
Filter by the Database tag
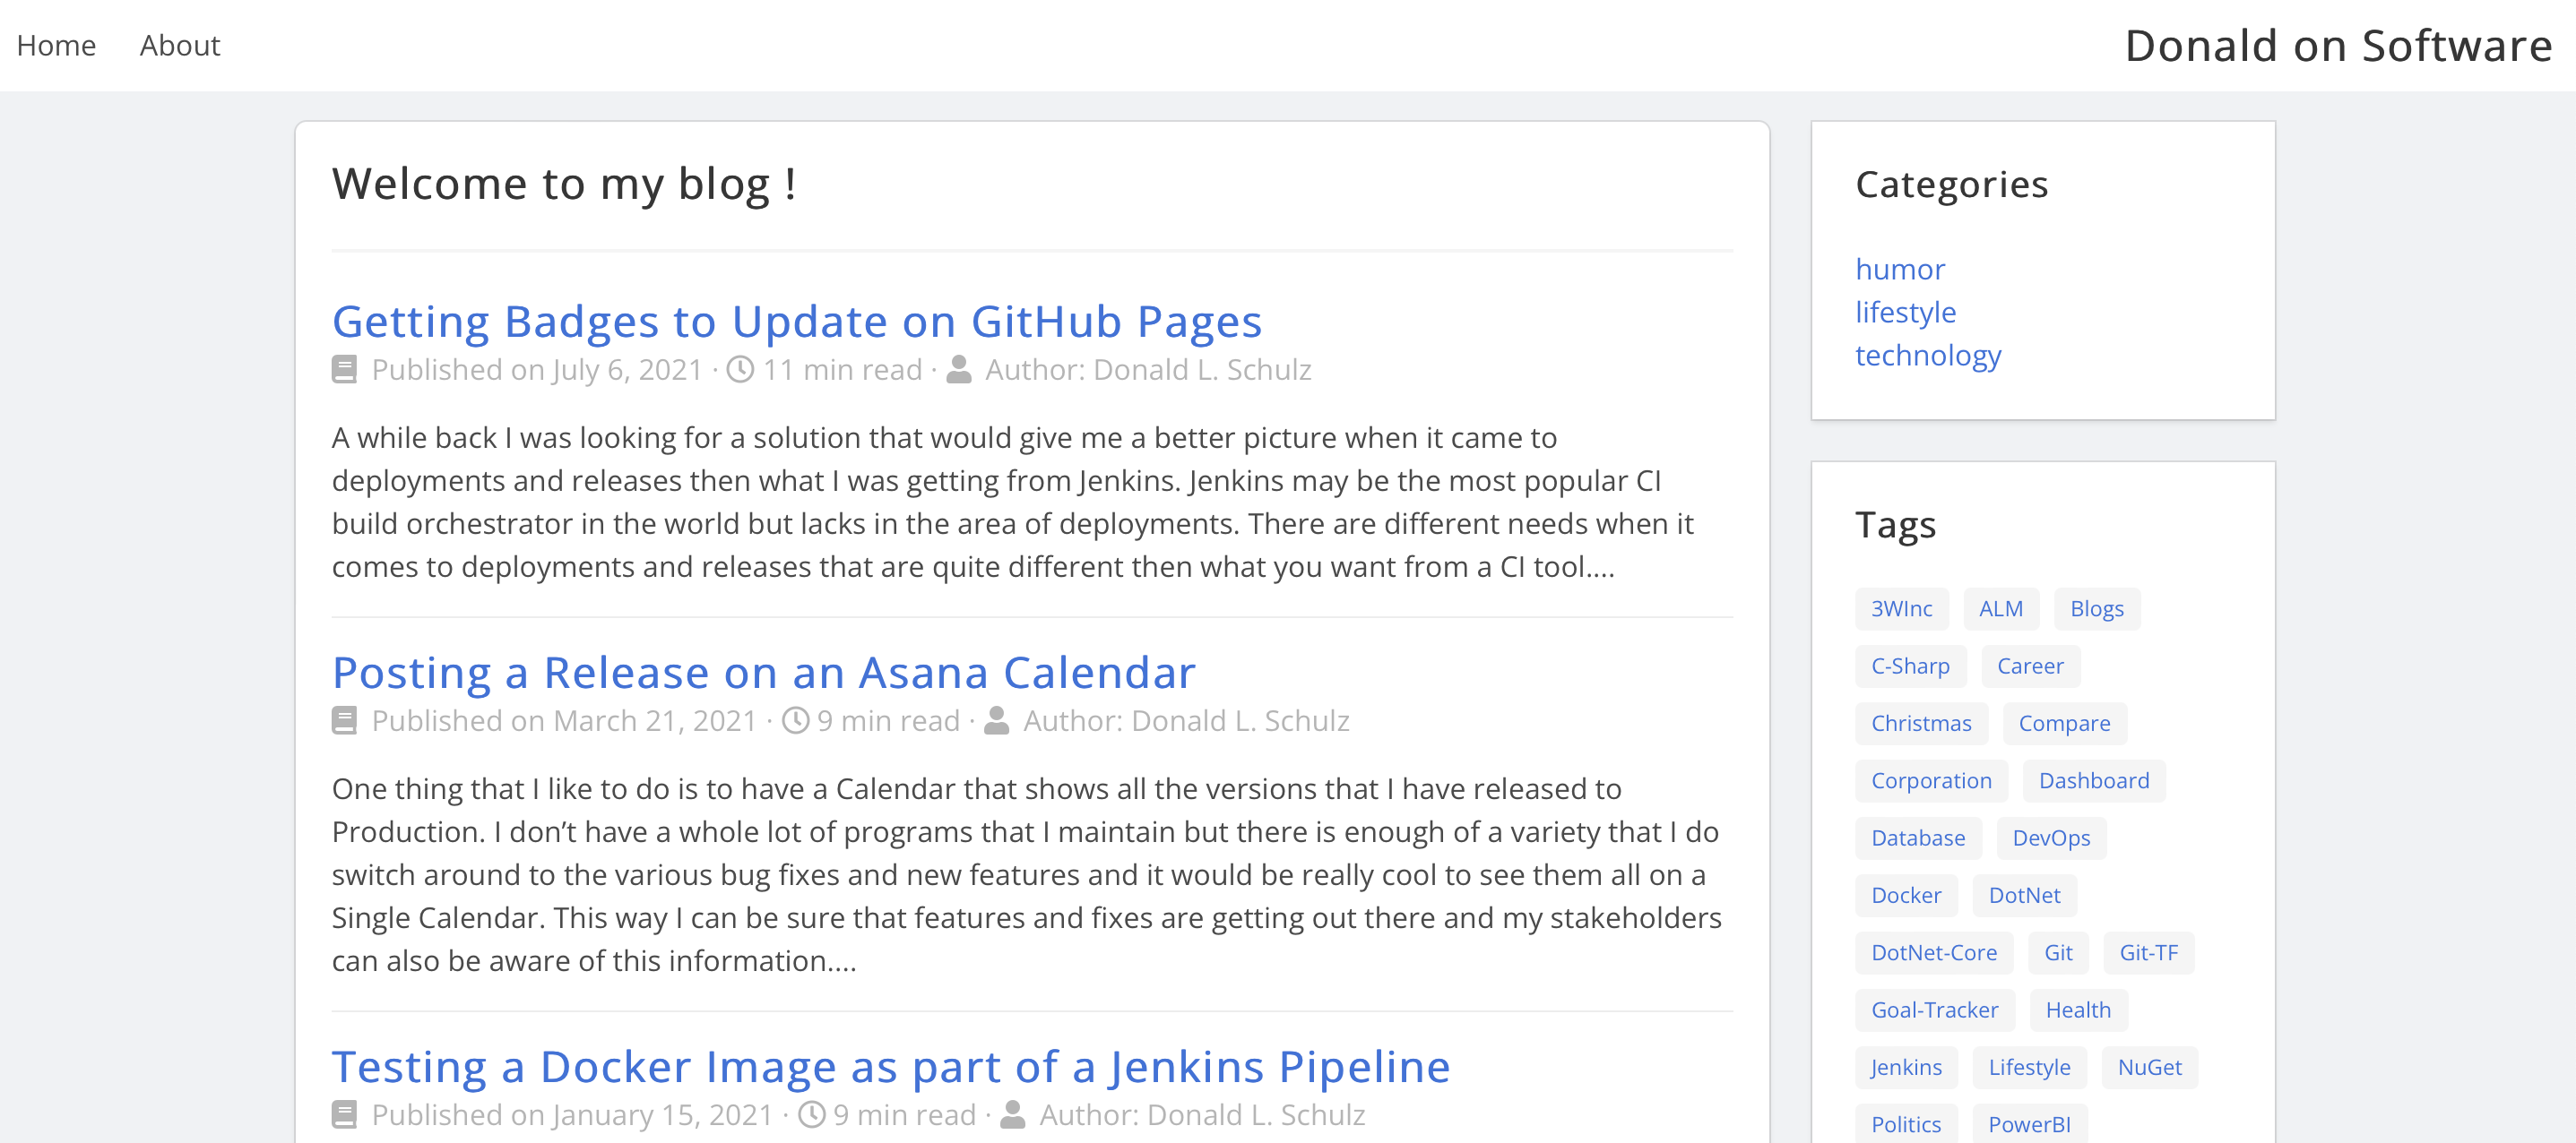(1918, 838)
